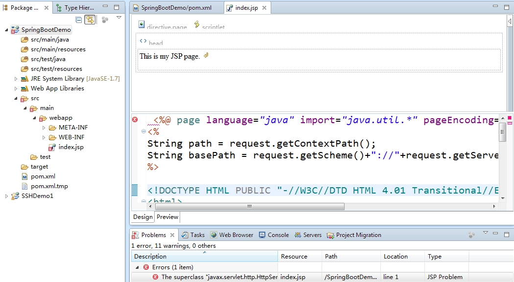Click the Project Migration tab

tap(353, 235)
